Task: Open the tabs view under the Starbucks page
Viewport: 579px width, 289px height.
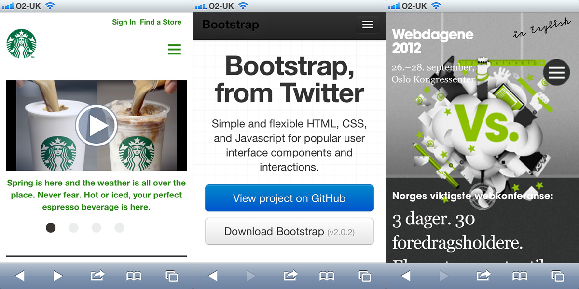Action: (172, 276)
